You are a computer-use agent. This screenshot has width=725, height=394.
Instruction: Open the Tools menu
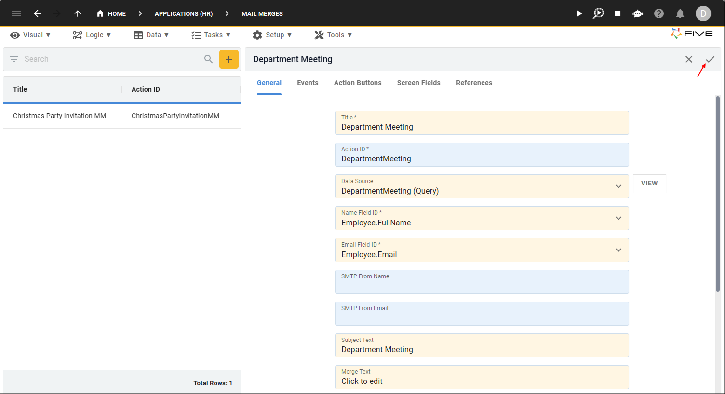pos(334,35)
